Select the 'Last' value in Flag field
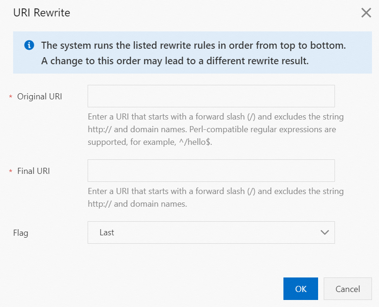Viewport: 379px width, 307px height. point(107,232)
